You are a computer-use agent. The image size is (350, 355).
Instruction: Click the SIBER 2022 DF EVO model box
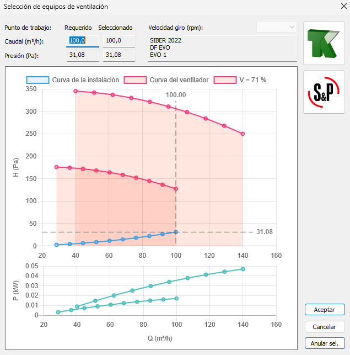[222, 48]
